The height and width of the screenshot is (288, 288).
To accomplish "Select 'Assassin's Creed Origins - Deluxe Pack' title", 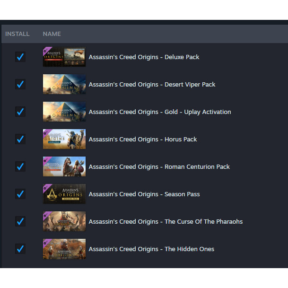I will click(x=144, y=57).
